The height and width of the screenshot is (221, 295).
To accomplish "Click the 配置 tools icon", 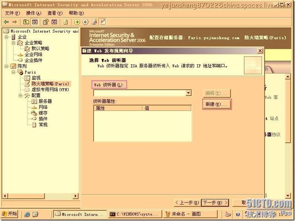I will pos(27,96).
